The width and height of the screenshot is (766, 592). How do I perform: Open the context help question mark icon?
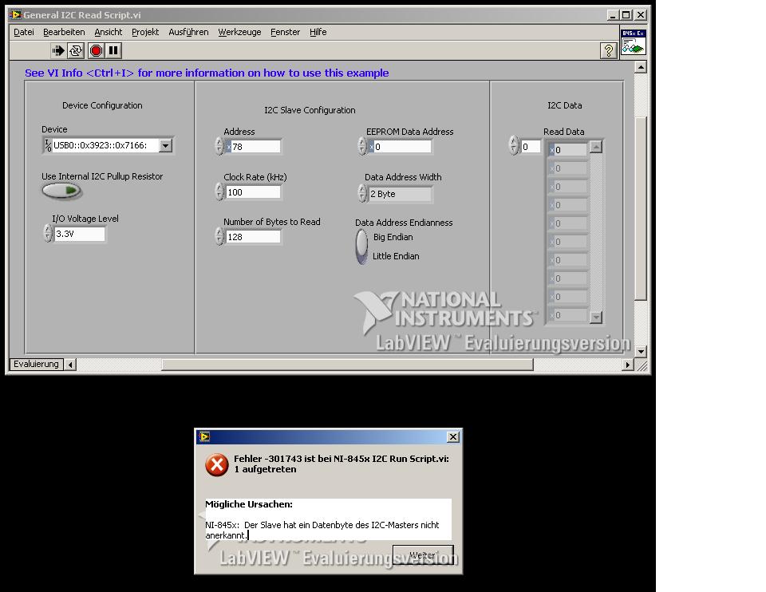click(x=608, y=50)
